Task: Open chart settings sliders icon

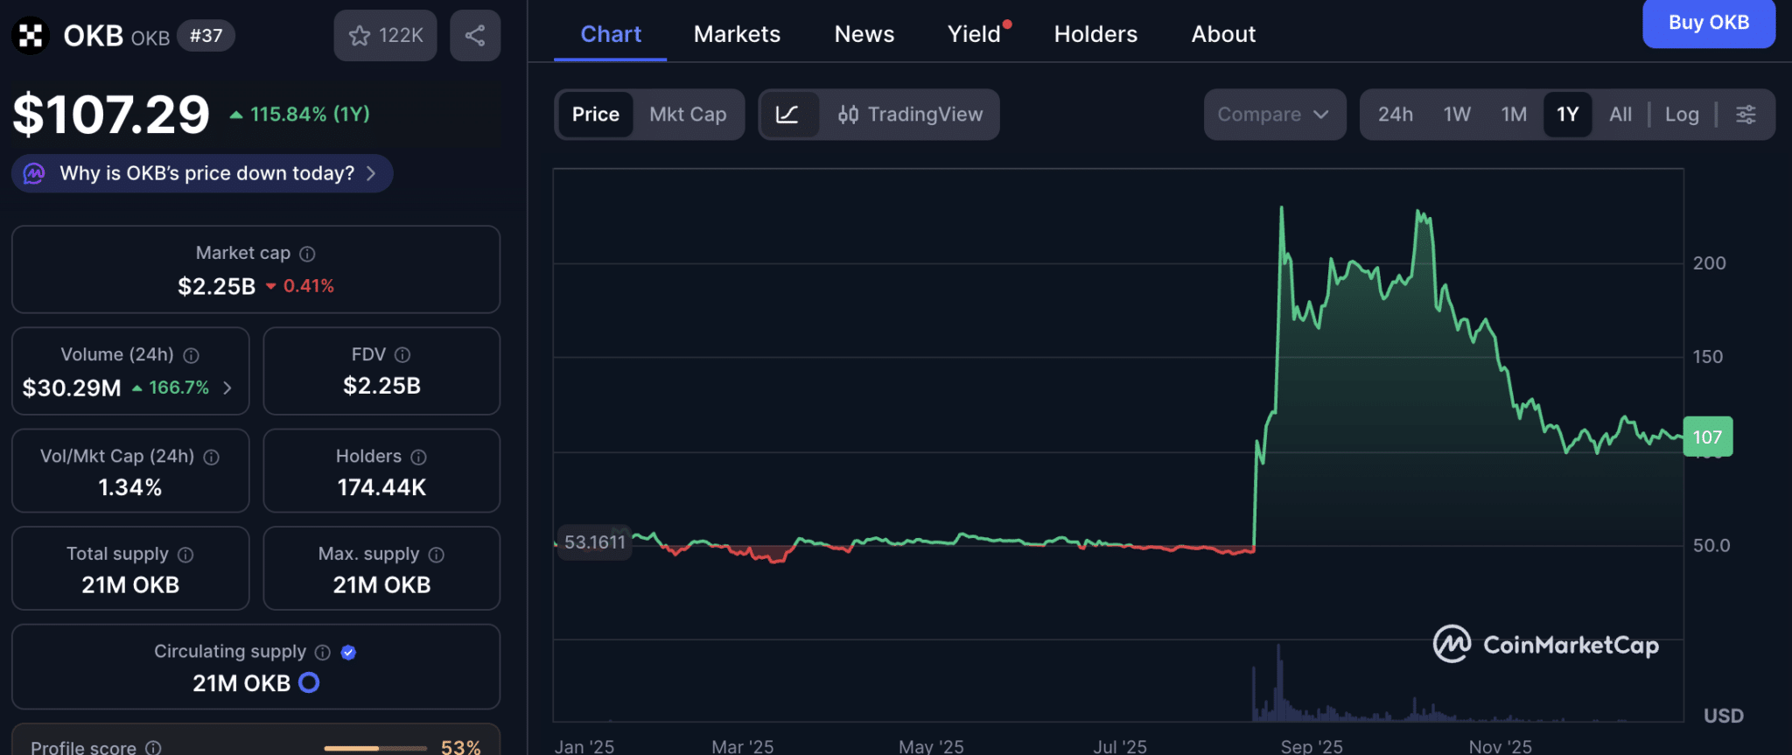Action: coord(1746,115)
